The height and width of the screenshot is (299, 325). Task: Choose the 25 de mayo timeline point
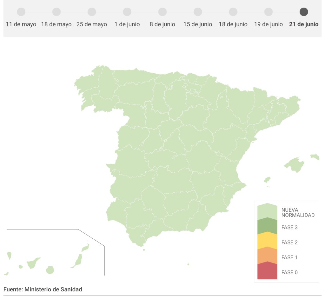(92, 12)
